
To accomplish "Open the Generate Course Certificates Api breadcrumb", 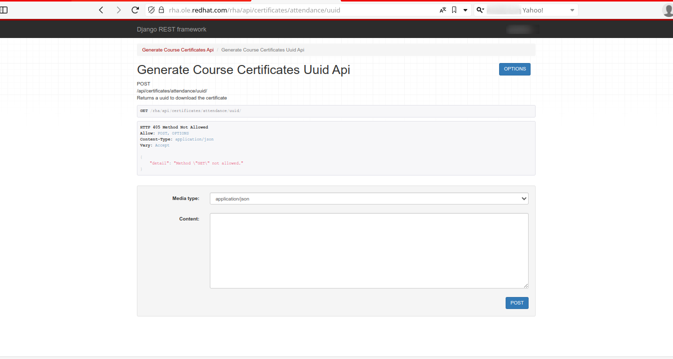I will coord(177,50).
